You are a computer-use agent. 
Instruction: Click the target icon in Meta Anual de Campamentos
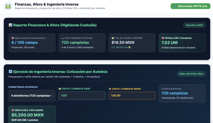[x=13, y=38]
